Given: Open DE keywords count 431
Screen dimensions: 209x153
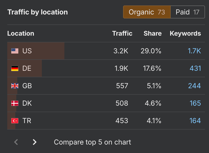Looking at the screenshot, I should (195, 69).
